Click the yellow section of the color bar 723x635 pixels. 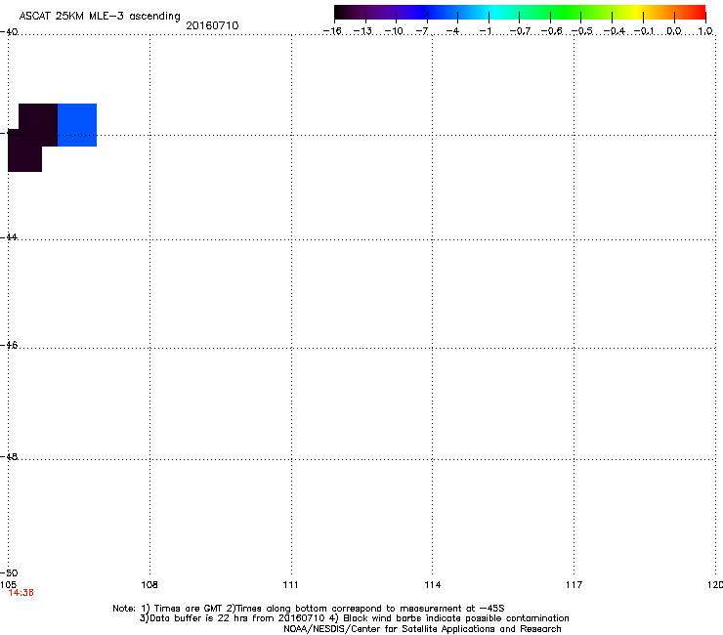pyautogui.click(x=636, y=13)
